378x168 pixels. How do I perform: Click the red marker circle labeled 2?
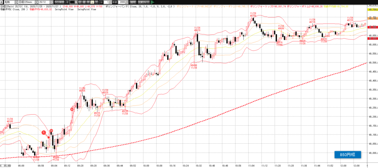click(51, 131)
